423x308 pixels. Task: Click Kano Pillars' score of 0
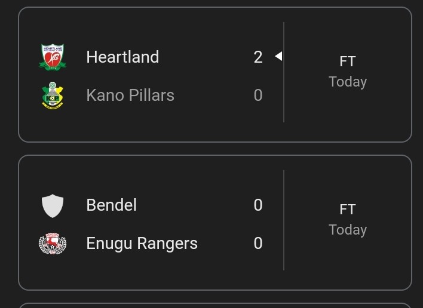tap(258, 95)
